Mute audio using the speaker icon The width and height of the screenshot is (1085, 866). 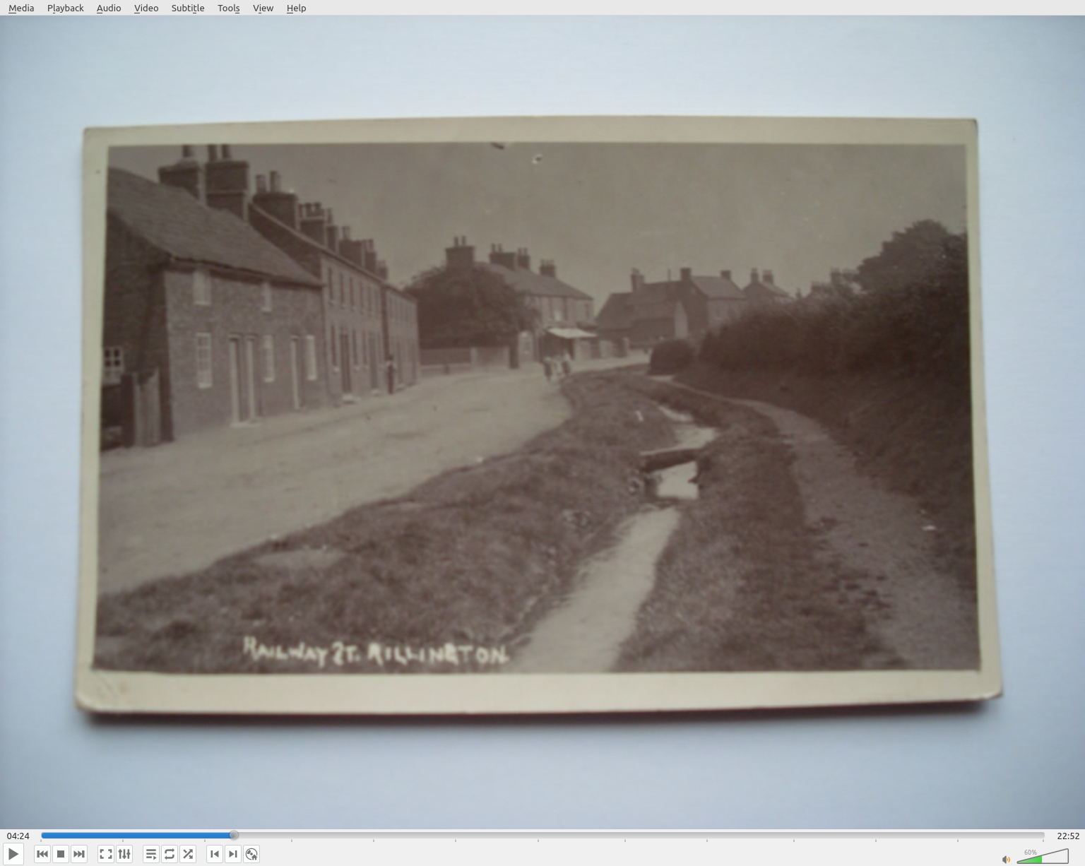tap(1006, 859)
